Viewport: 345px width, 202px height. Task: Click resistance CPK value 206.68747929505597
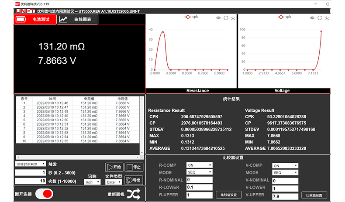coord(202,116)
